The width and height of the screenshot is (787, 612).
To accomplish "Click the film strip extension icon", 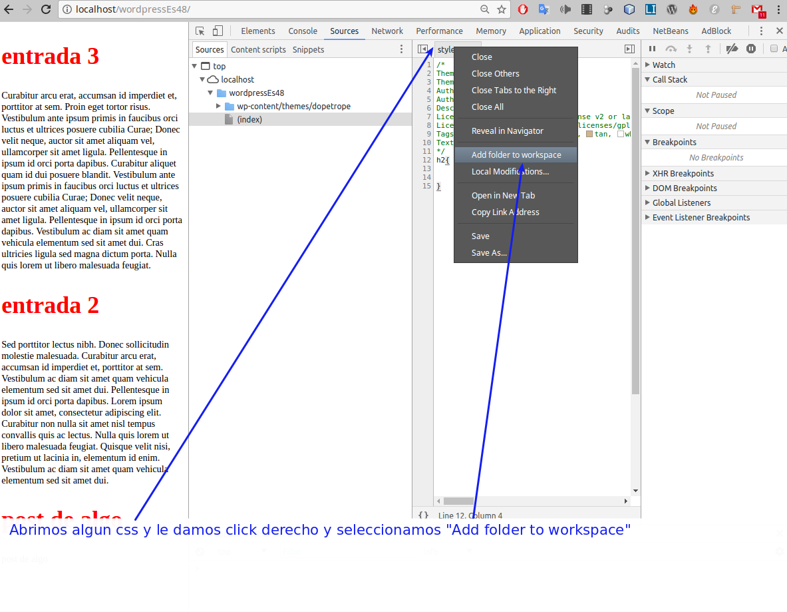I will pos(587,9).
